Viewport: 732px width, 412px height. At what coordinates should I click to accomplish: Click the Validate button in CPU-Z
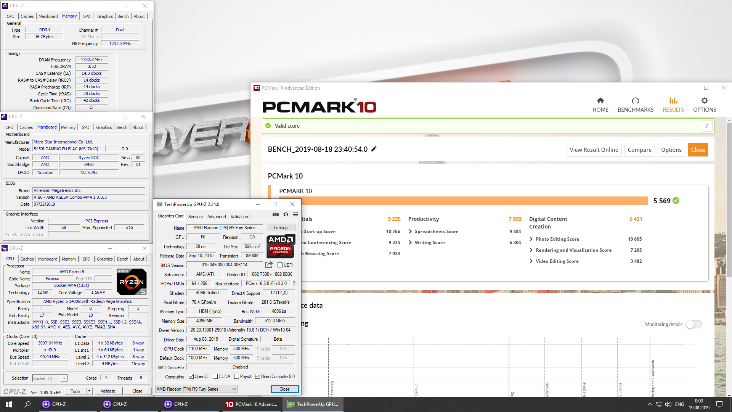click(x=108, y=391)
